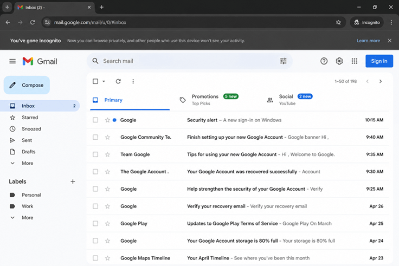Image resolution: width=399 pixels, height=266 pixels.
Task: Star the storage 80% full email
Action: pos(107,241)
